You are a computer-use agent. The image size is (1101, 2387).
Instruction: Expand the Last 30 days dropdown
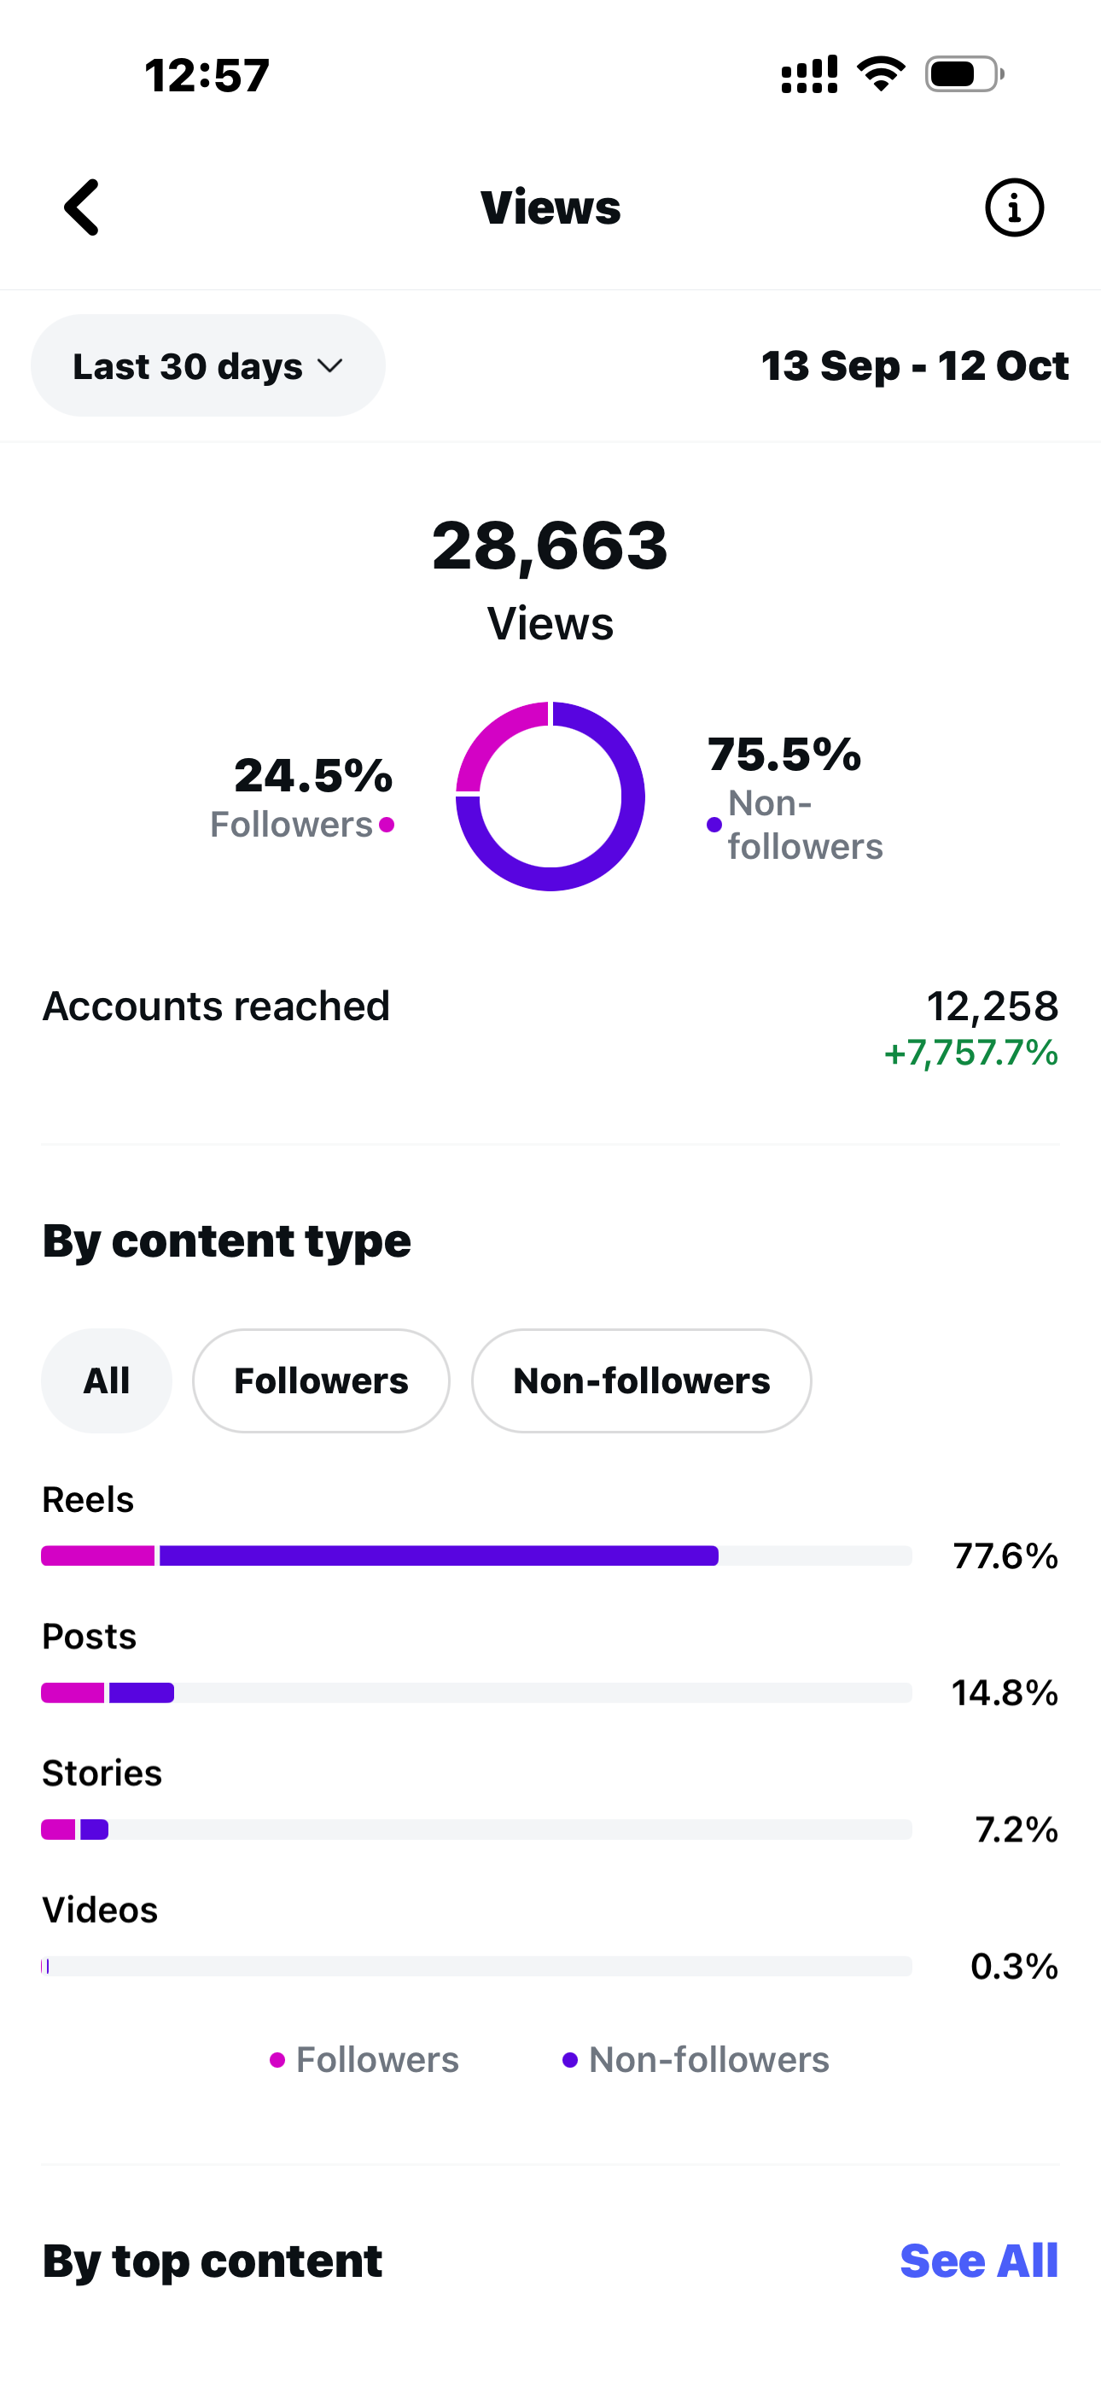pos(207,366)
